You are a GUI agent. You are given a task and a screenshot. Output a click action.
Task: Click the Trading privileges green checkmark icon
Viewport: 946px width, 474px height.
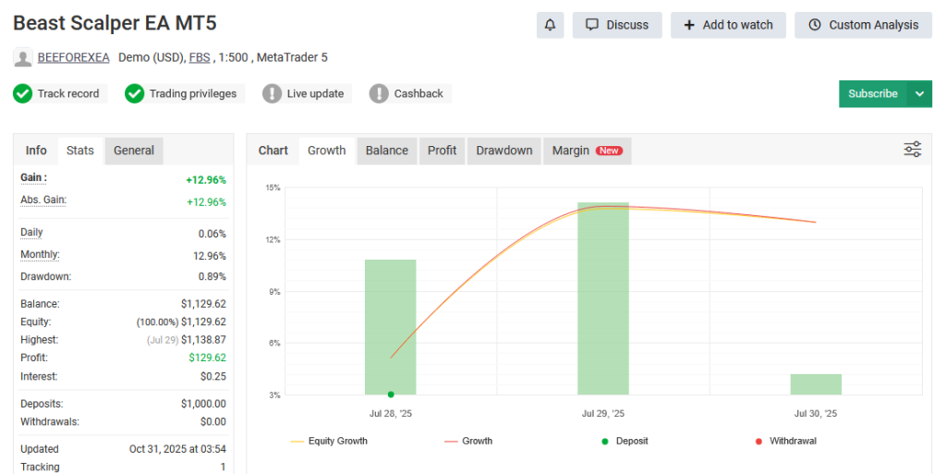click(x=135, y=93)
